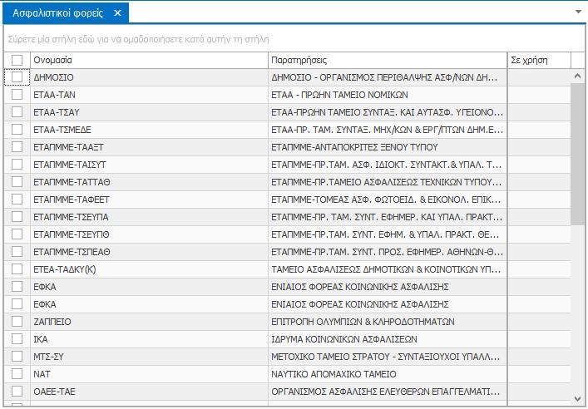Select the ΕΤΑΠΜΜΕ-ΤΑΑΞΤ name cell
The image size is (588, 409).
click(149, 147)
